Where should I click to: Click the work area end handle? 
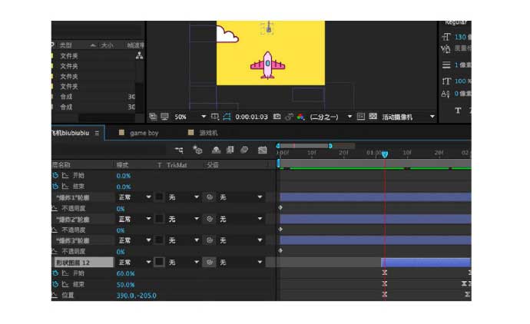330,146
